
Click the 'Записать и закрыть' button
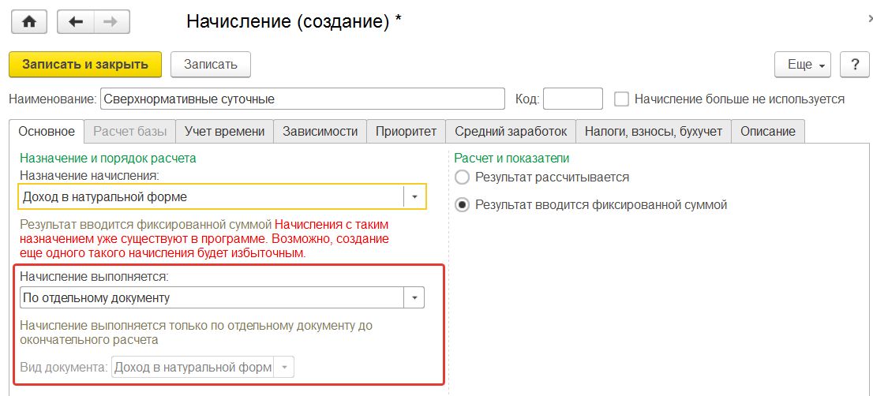tap(85, 65)
